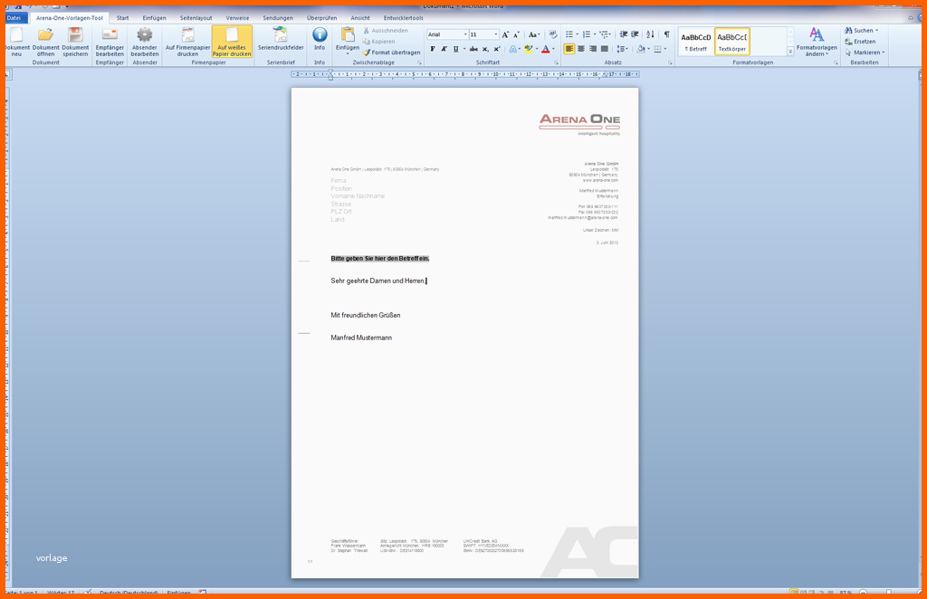Image resolution: width=927 pixels, height=599 pixels.
Task: Print on letterhead with Auf Firmenpapier drucken
Action: [x=188, y=42]
